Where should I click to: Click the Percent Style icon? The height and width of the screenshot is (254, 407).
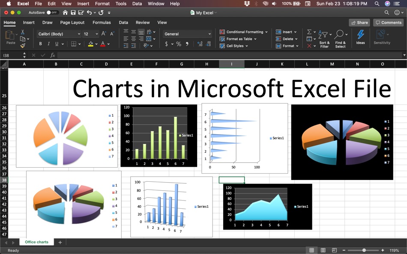(x=179, y=44)
